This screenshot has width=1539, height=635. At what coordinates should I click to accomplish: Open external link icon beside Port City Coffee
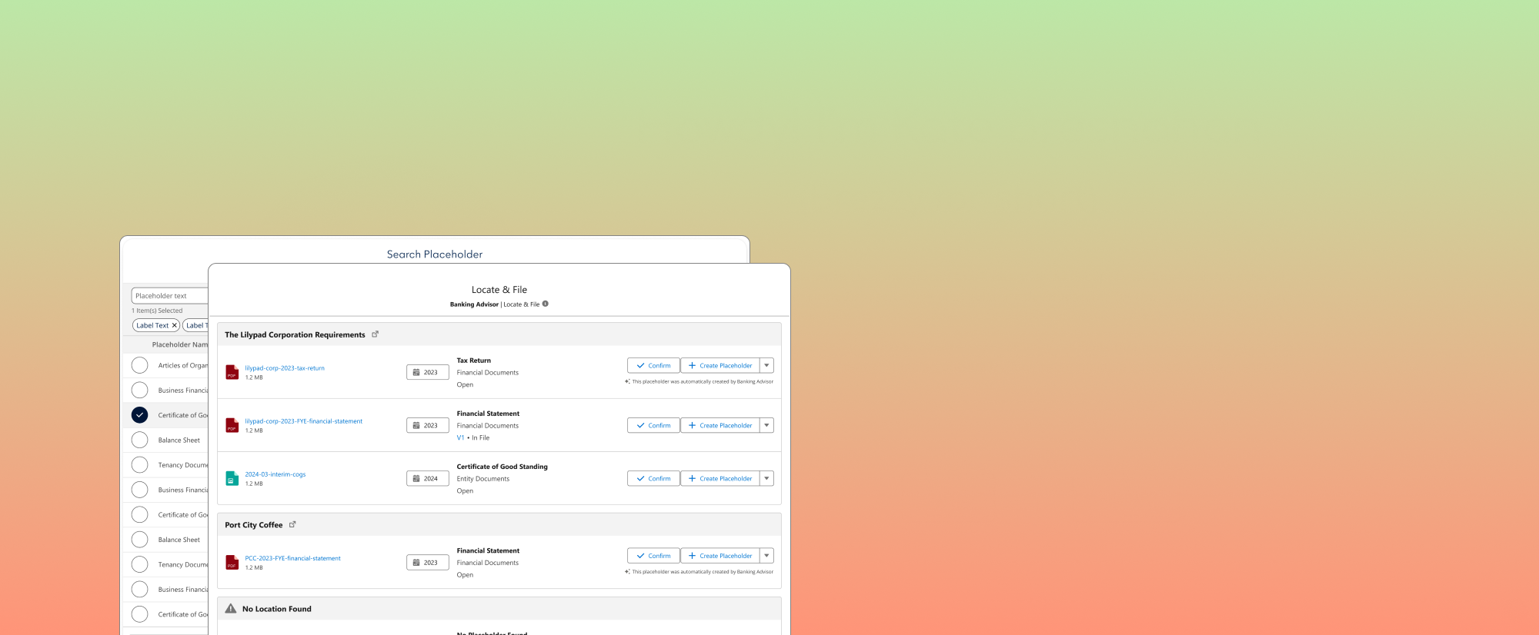tap(292, 525)
